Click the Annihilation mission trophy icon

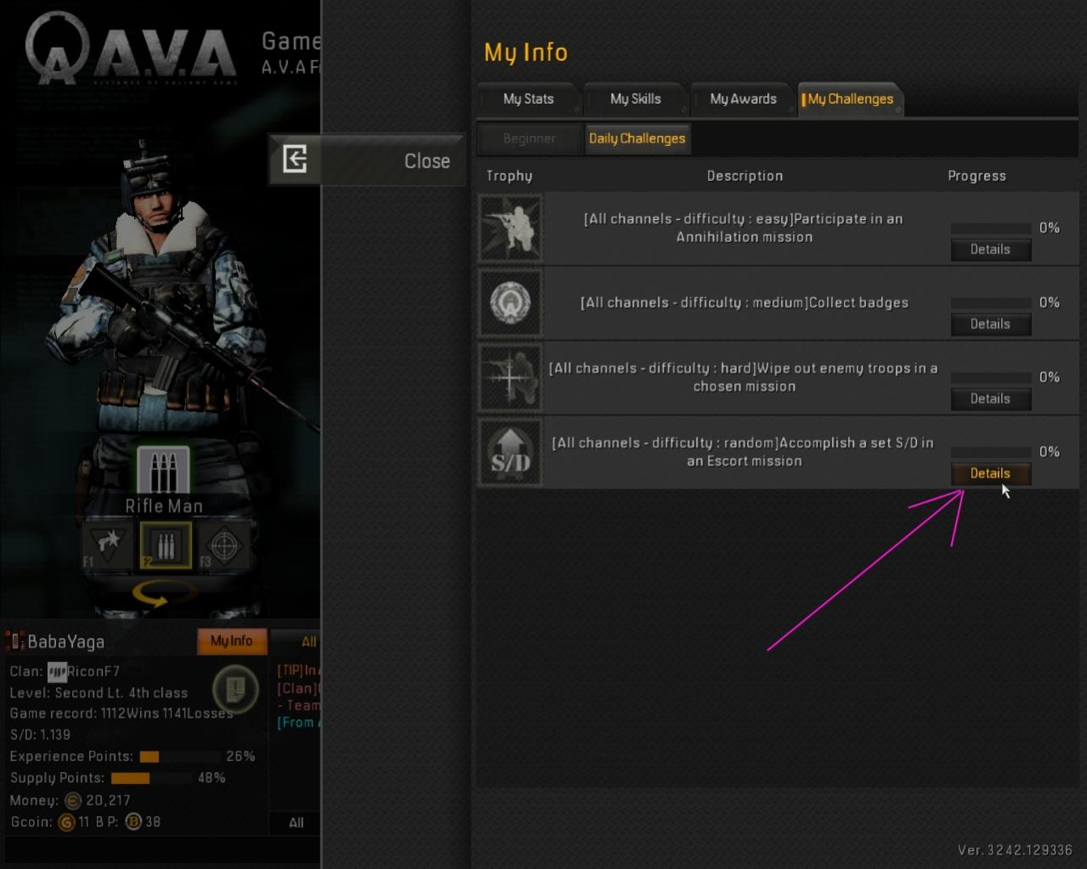(x=510, y=228)
